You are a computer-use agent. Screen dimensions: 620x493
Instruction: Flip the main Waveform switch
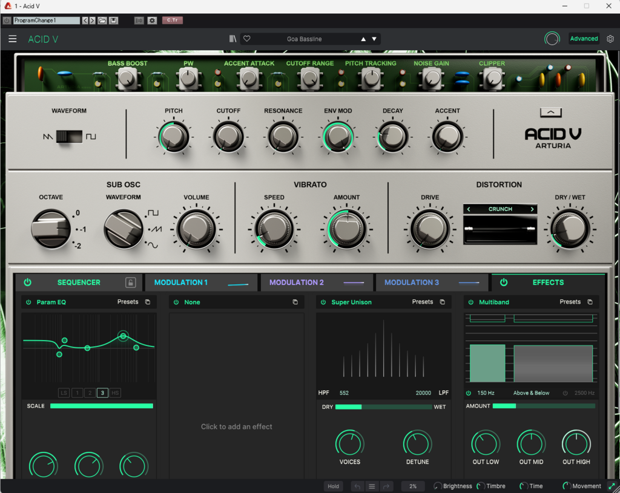pos(69,137)
